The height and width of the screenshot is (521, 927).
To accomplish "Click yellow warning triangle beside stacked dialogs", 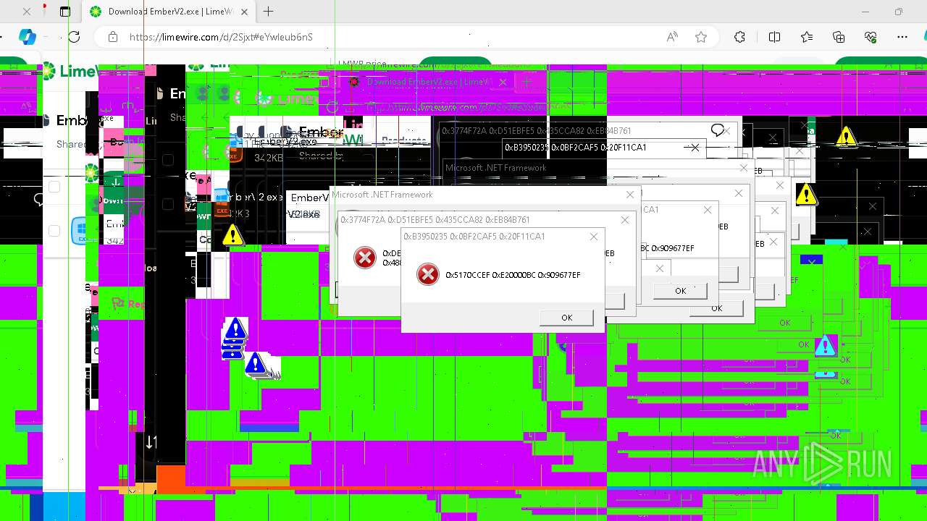I will pyautogui.click(x=806, y=194).
